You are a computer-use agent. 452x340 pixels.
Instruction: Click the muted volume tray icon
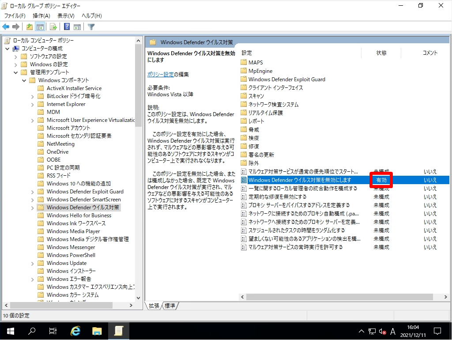pos(382,331)
